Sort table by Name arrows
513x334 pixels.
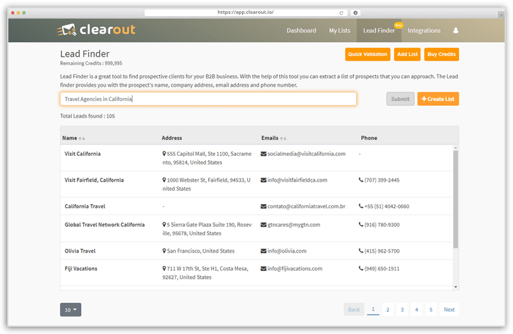pos(82,138)
